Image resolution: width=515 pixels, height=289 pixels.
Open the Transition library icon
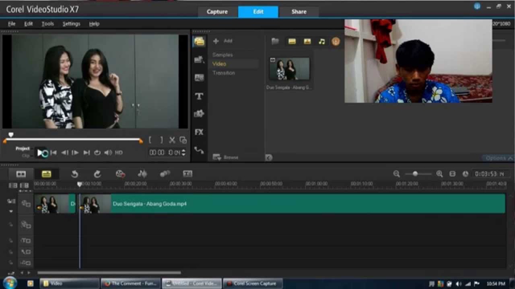click(199, 78)
